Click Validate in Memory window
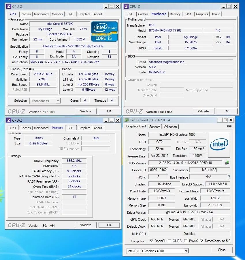This screenshot has width=245, height=260. coord(86,225)
